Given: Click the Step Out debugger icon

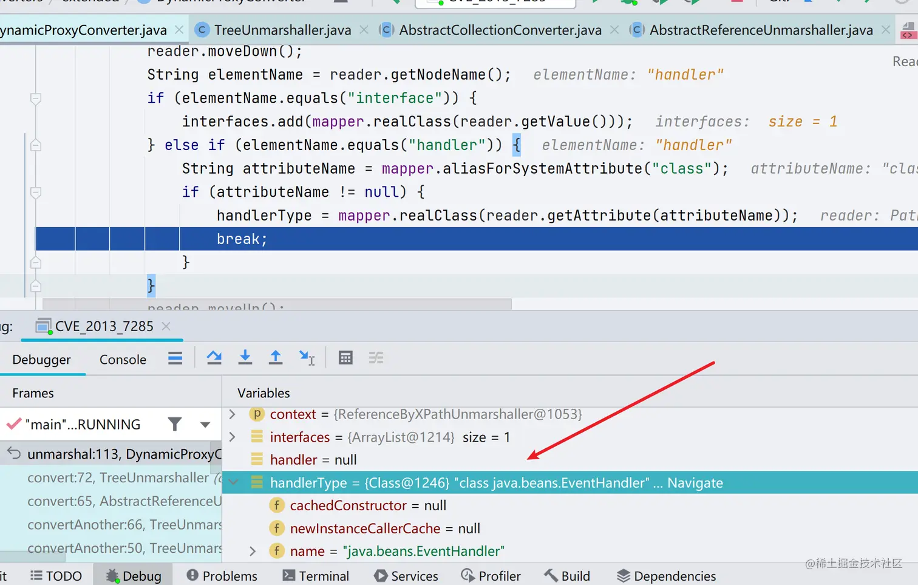Looking at the screenshot, I should tap(275, 358).
